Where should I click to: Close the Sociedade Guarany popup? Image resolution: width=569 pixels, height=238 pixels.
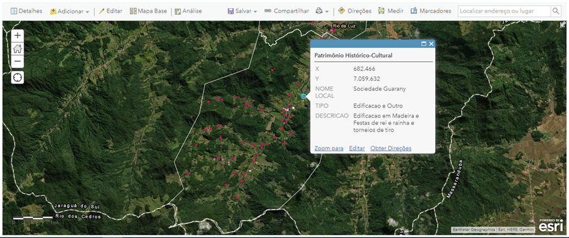[431, 44]
